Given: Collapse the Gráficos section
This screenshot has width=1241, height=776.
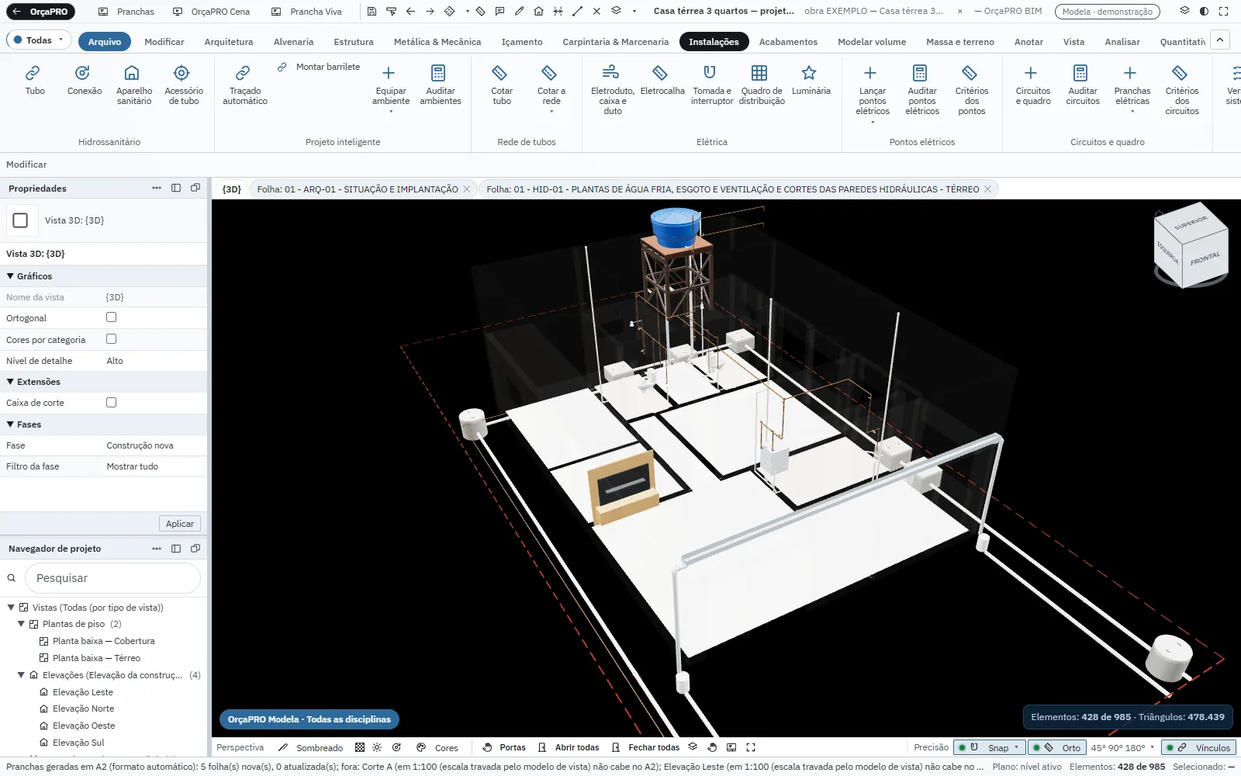Looking at the screenshot, I should pos(11,276).
